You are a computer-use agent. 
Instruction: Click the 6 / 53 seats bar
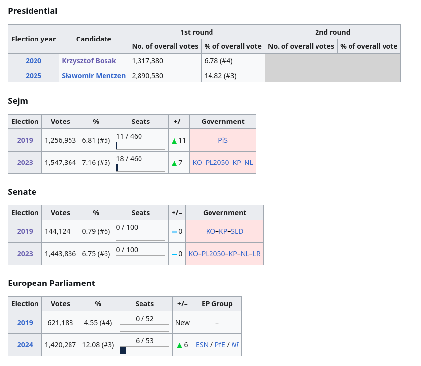point(144,350)
